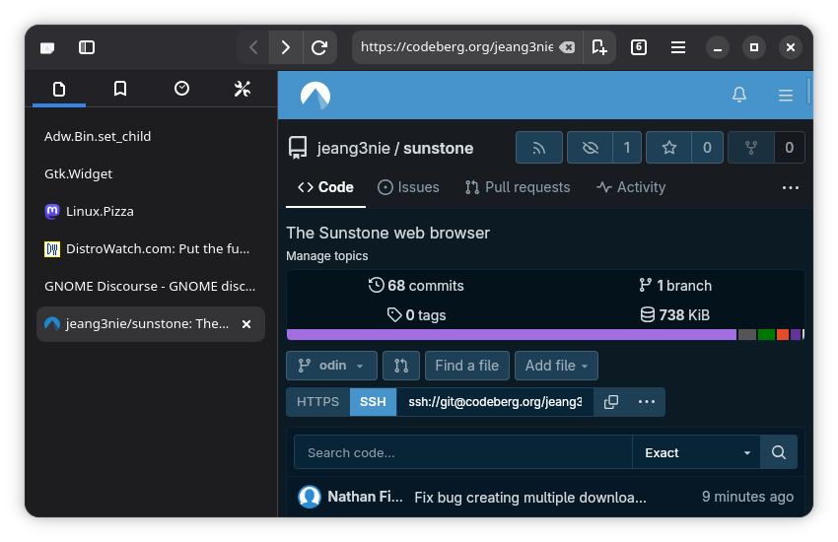Click the new tab button
Image resolution: width=838 pixels, height=542 pixels.
(598, 47)
